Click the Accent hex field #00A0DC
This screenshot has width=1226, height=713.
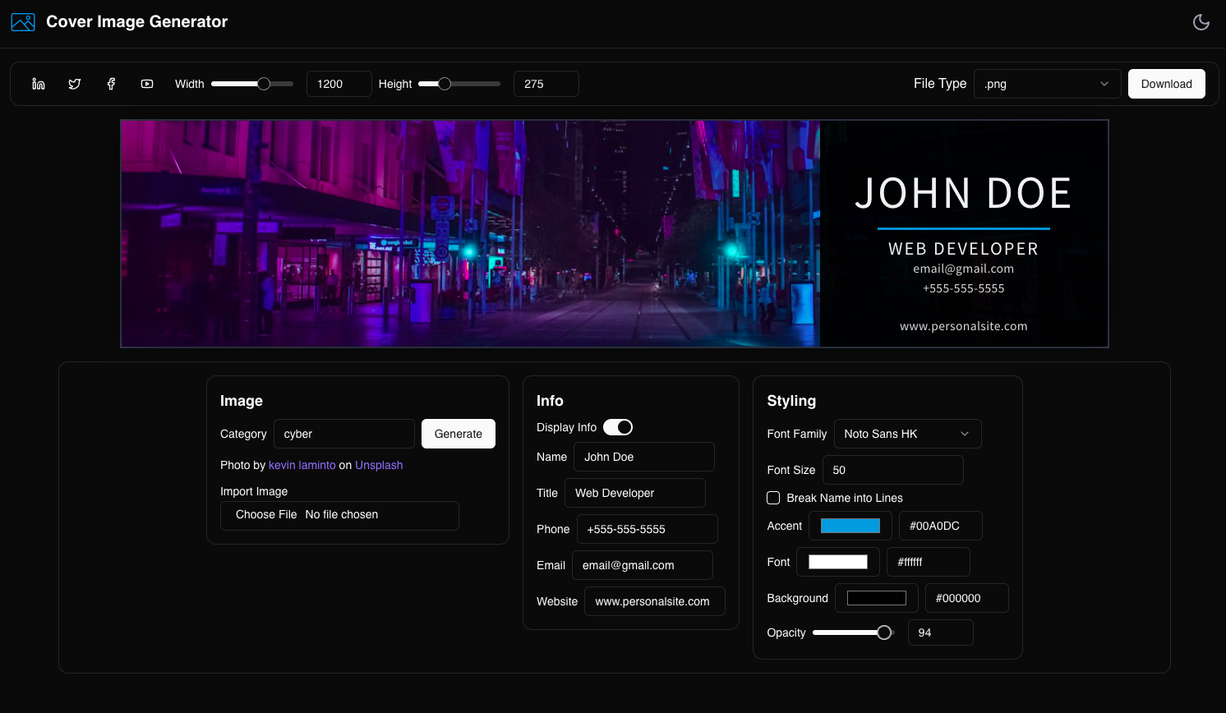(941, 526)
